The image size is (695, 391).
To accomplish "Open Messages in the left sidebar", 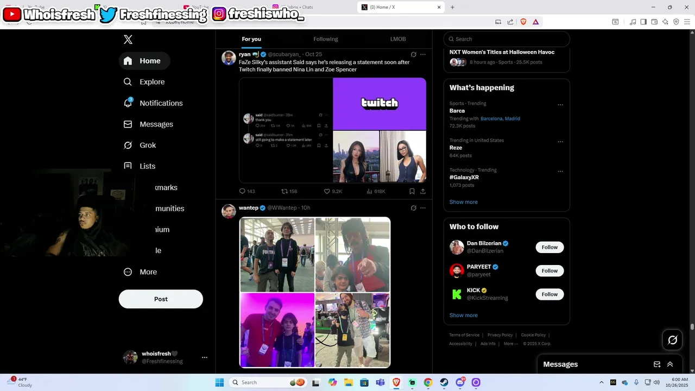I will coord(148,124).
